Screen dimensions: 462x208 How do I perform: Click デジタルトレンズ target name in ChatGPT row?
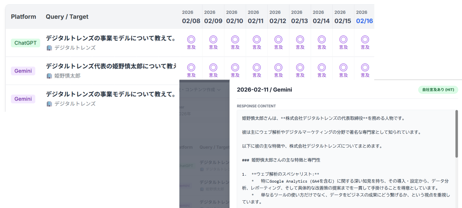[75, 48]
